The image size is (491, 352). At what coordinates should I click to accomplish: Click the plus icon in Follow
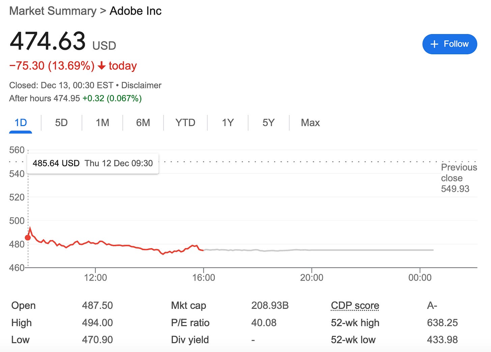click(434, 44)
